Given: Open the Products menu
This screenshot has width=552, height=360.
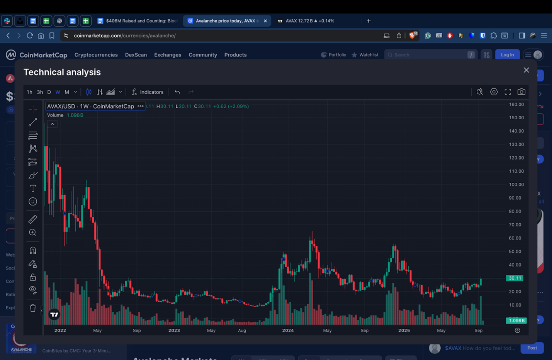Looking at the screenshot, I should tap(235, 55).
